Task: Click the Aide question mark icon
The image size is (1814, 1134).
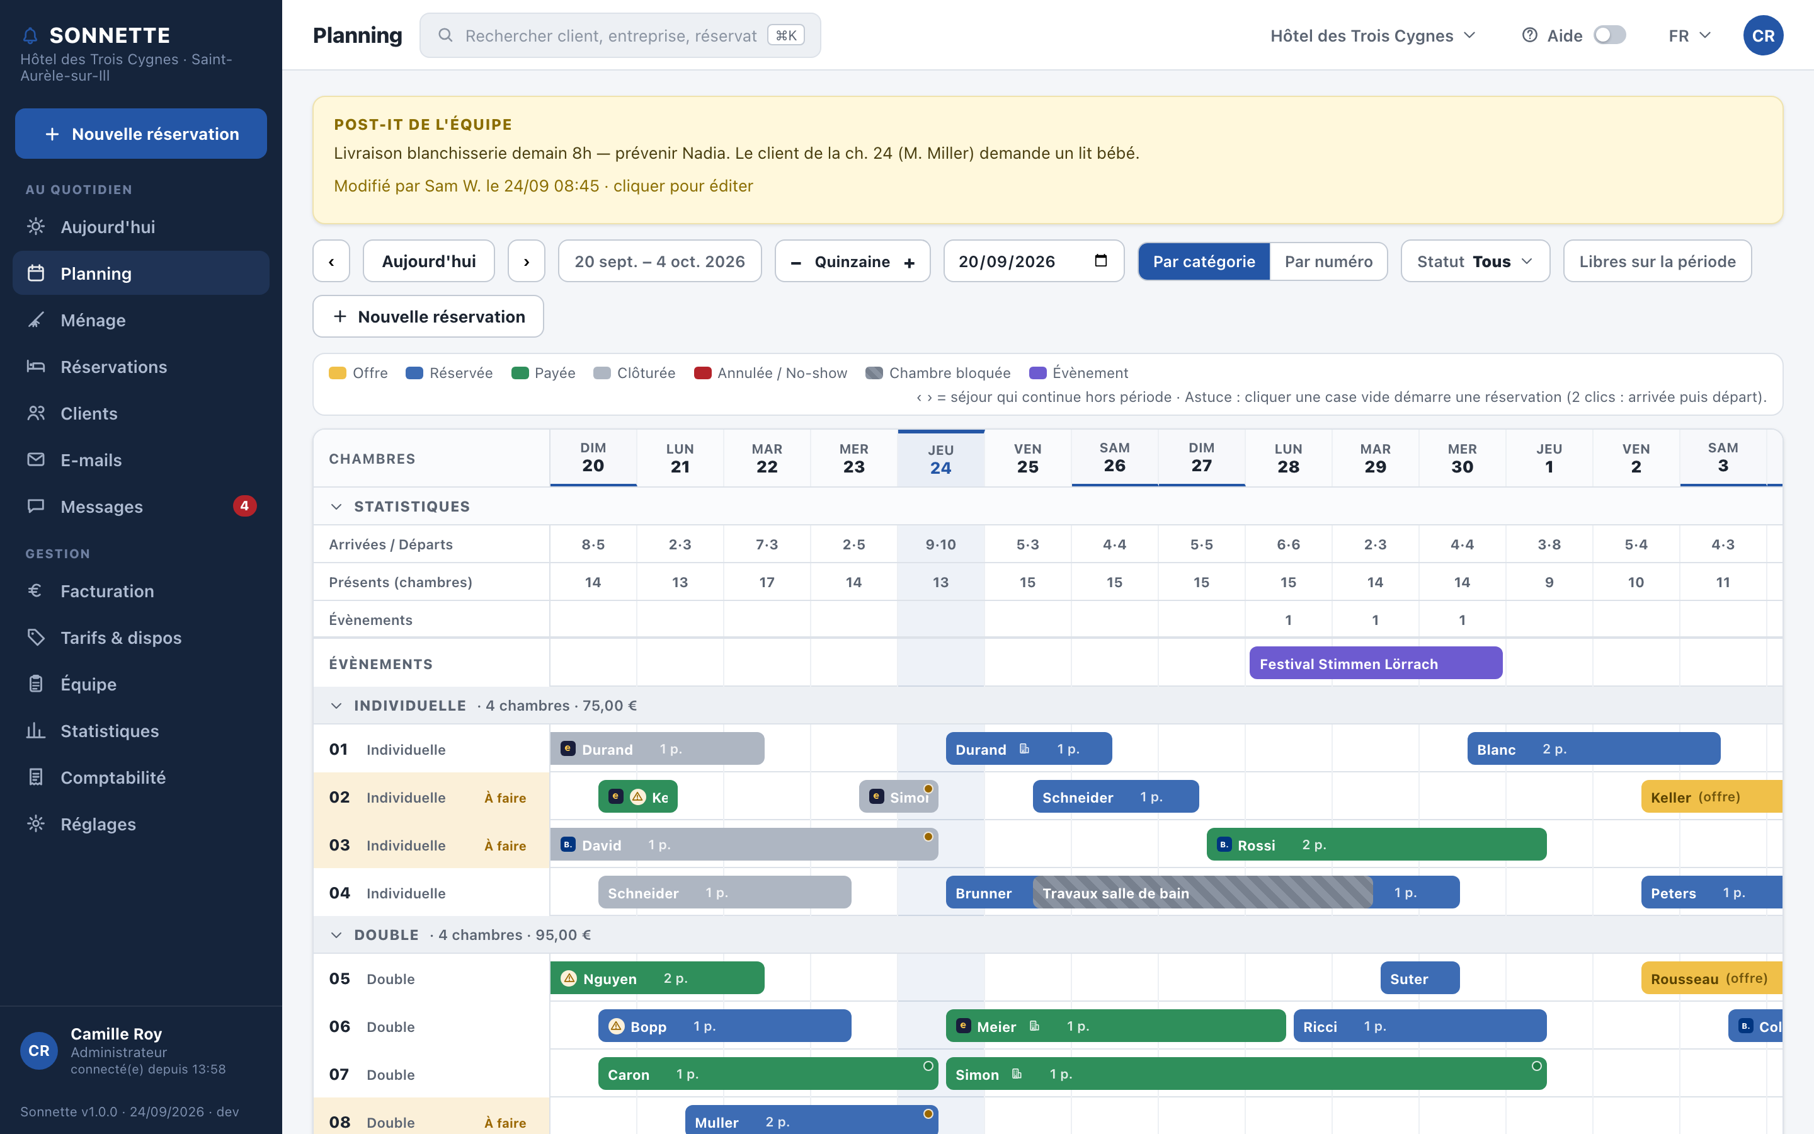Action: [1529, 35]
